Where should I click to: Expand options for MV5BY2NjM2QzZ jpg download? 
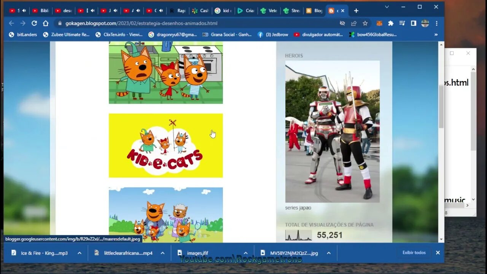tap(329, 253)
